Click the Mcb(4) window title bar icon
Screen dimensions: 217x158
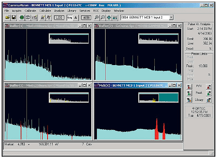click(x=96, y=85)
